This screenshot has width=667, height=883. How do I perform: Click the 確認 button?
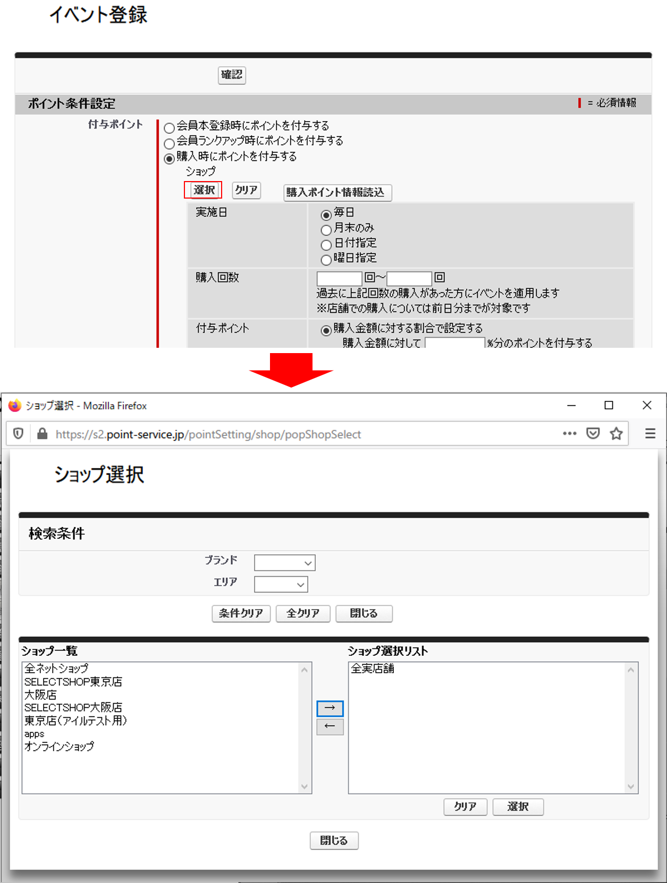click(x=232, y=75)
